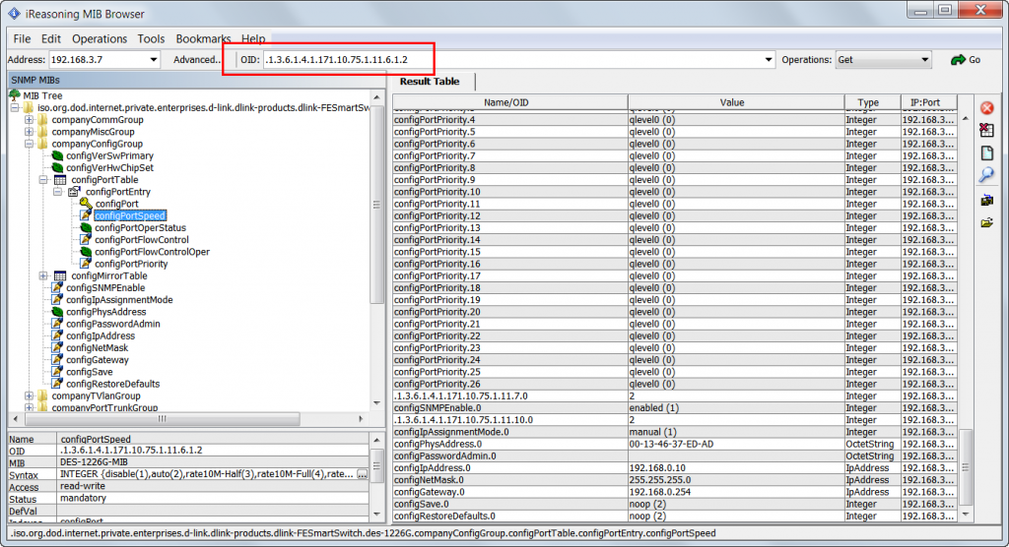Collapse the configPortEntry tree node

(57, 192)
